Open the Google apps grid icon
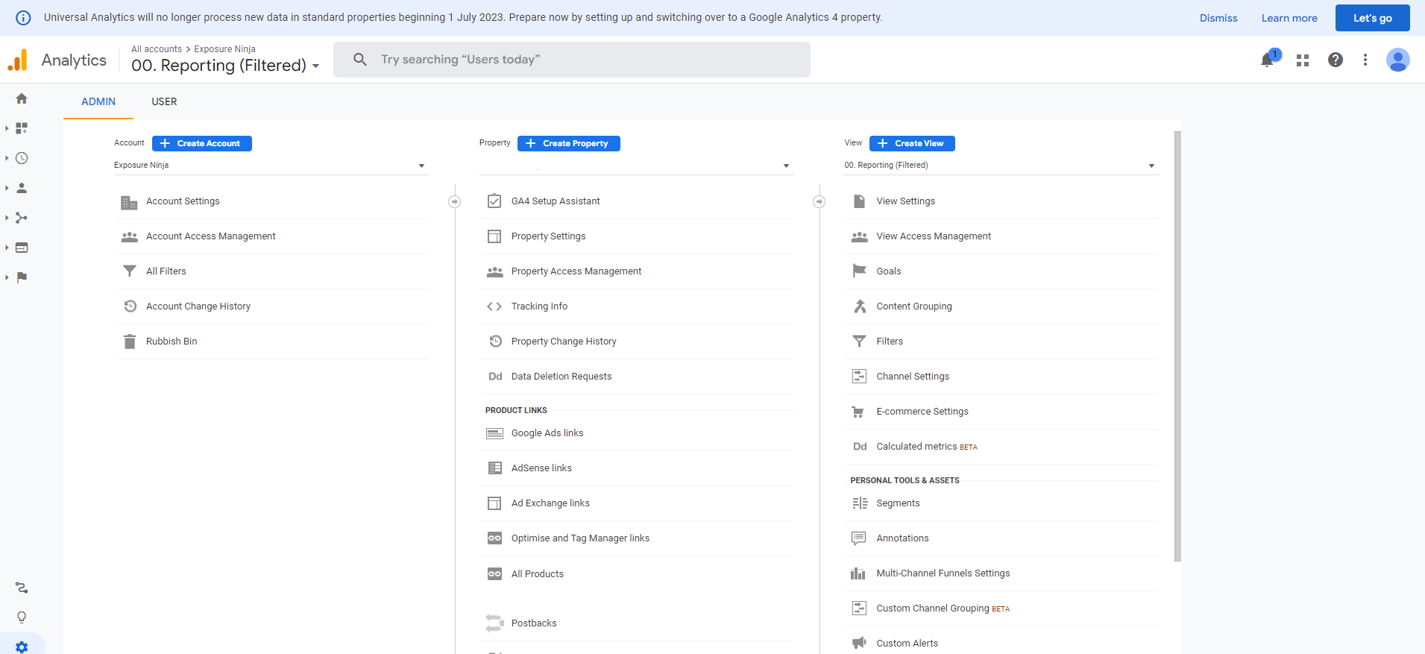The height and width of the screenshot is (654, 1425). 1303,60
